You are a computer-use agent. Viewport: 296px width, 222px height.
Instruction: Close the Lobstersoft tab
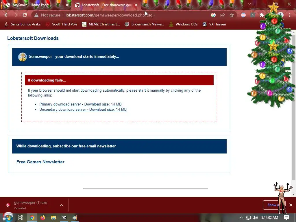(x=136, y=5)
